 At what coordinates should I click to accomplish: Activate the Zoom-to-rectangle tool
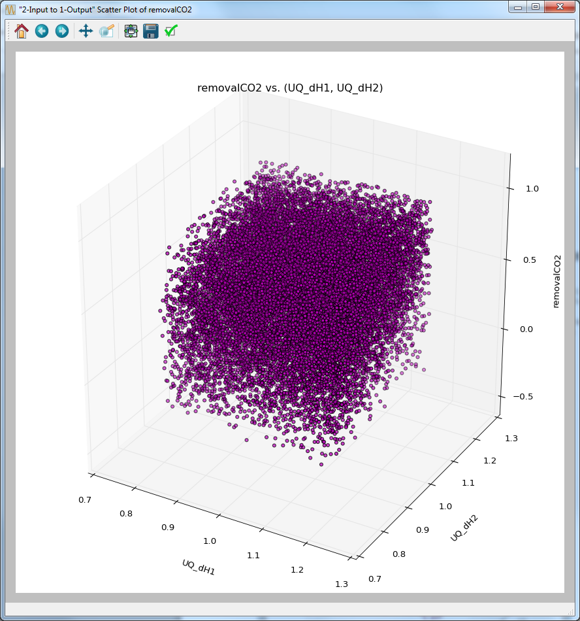pos(107,31)
